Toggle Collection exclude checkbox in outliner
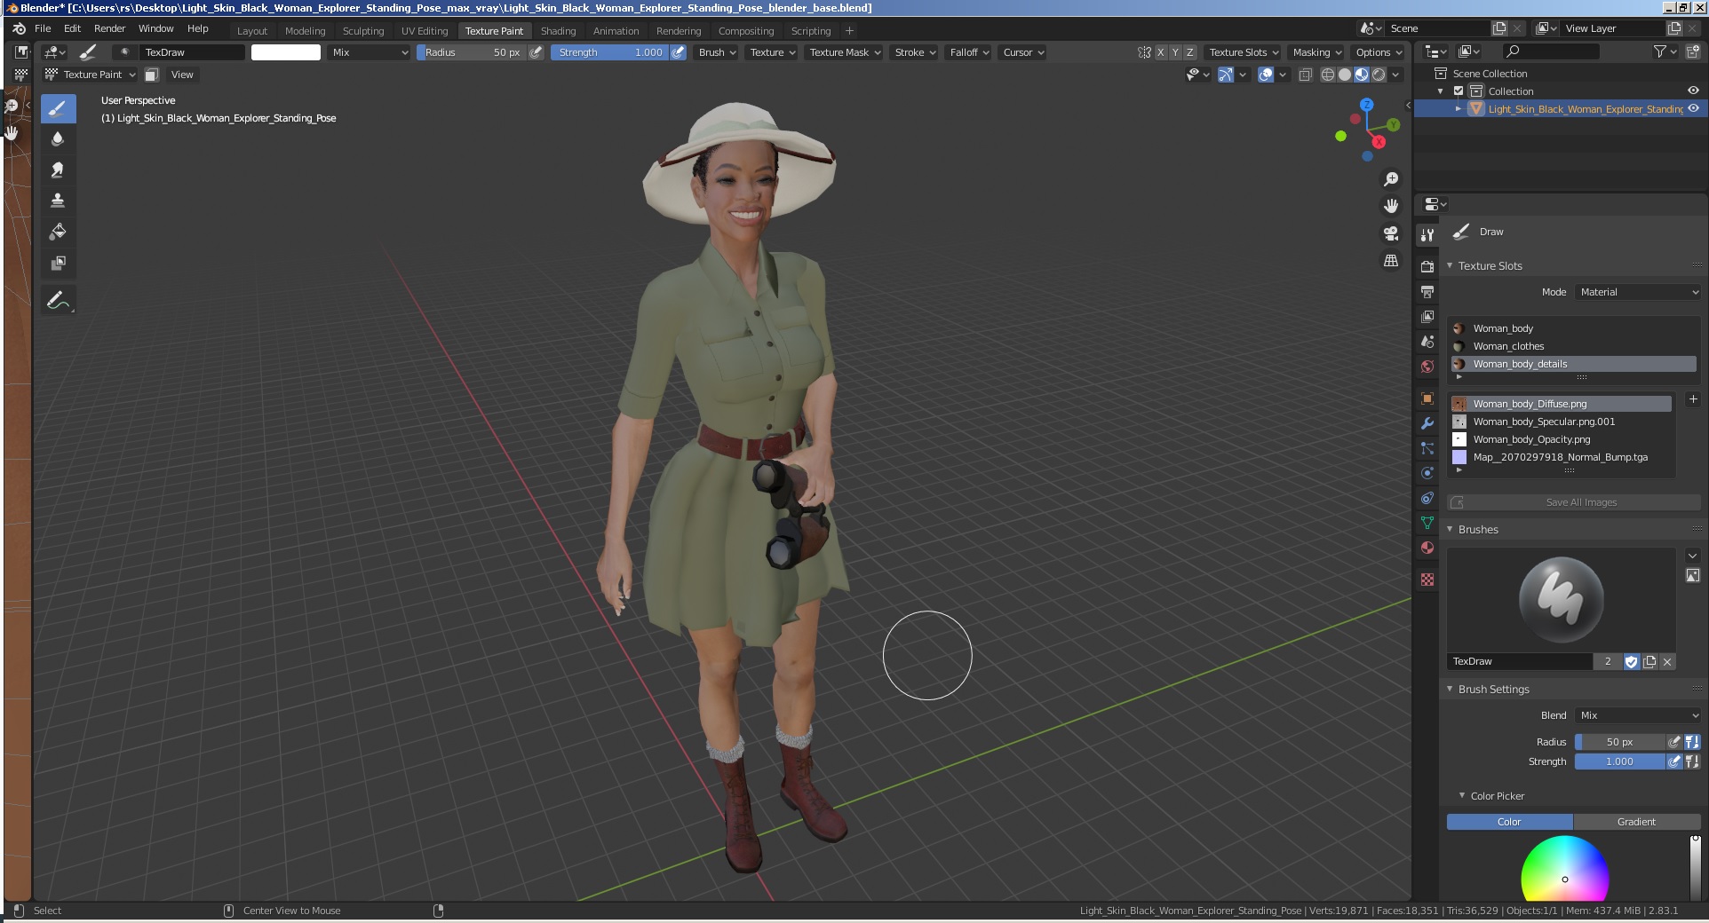This screenshot has width=1709, height=923. pyautogui.click(x=1459, y=91)
